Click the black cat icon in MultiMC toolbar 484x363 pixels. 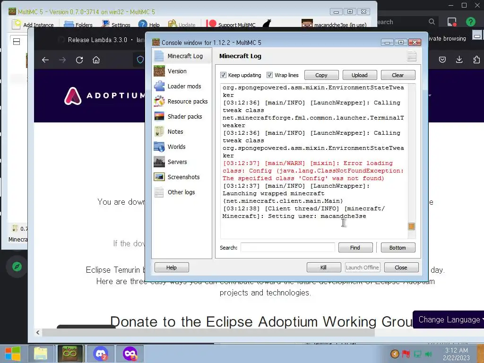[267, 24]
